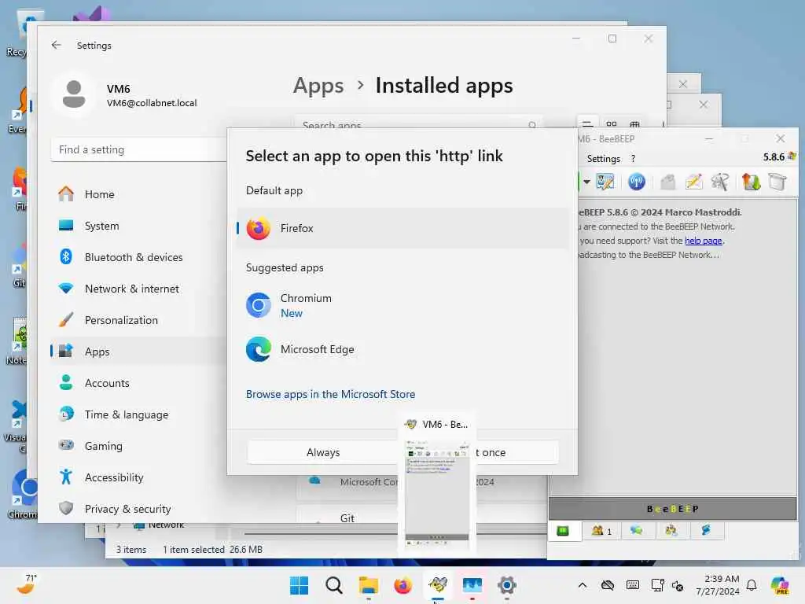Click the Personalization brush icon

[x=66, y=319]
